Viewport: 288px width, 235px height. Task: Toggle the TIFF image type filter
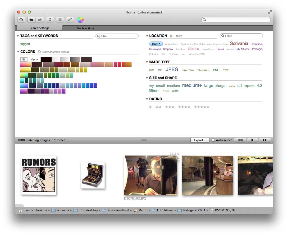pyautogui.click(x=226, y=70)
